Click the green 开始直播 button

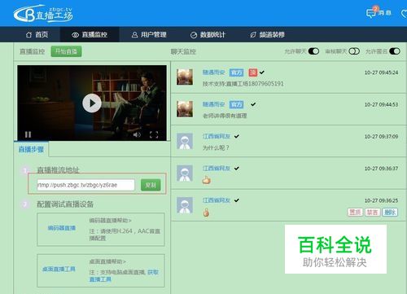(x=66, y=51)
